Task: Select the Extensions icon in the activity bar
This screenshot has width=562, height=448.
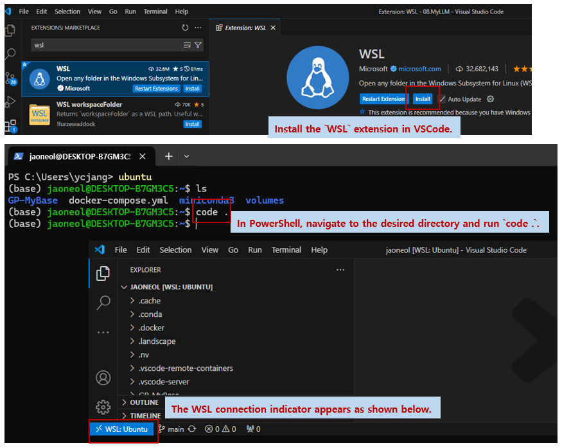Action: [10, 126]
